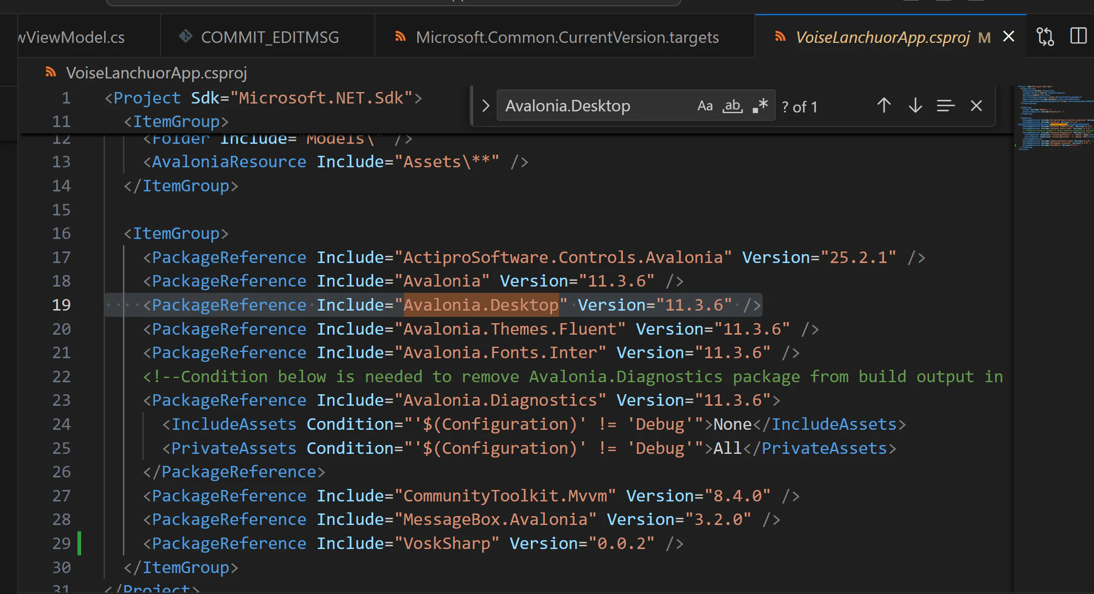Toggle Use Regular Expression in find widget
Screen dimensions: 1094x594
pyautogui.click(x=760, y=106)
